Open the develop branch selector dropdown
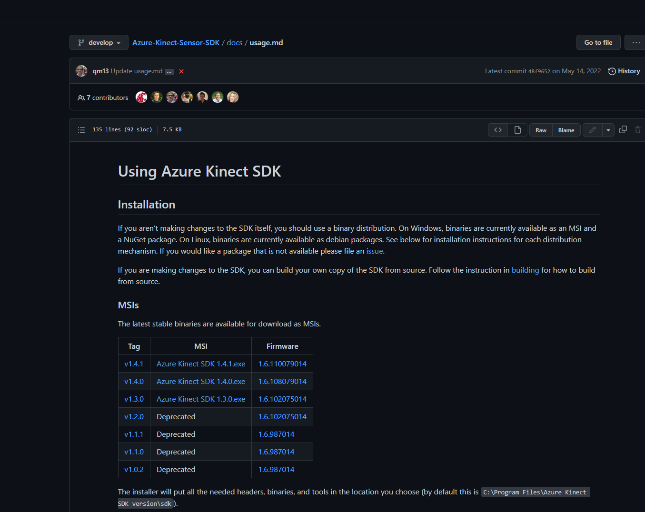 [99, 42]
